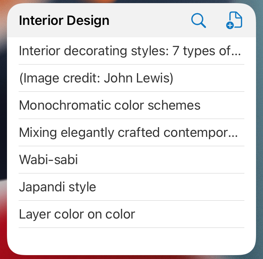Image resolution: width=263 pixels, height=259 pixels.
Task: Open the Interior Design folder title
Action: 64,21
